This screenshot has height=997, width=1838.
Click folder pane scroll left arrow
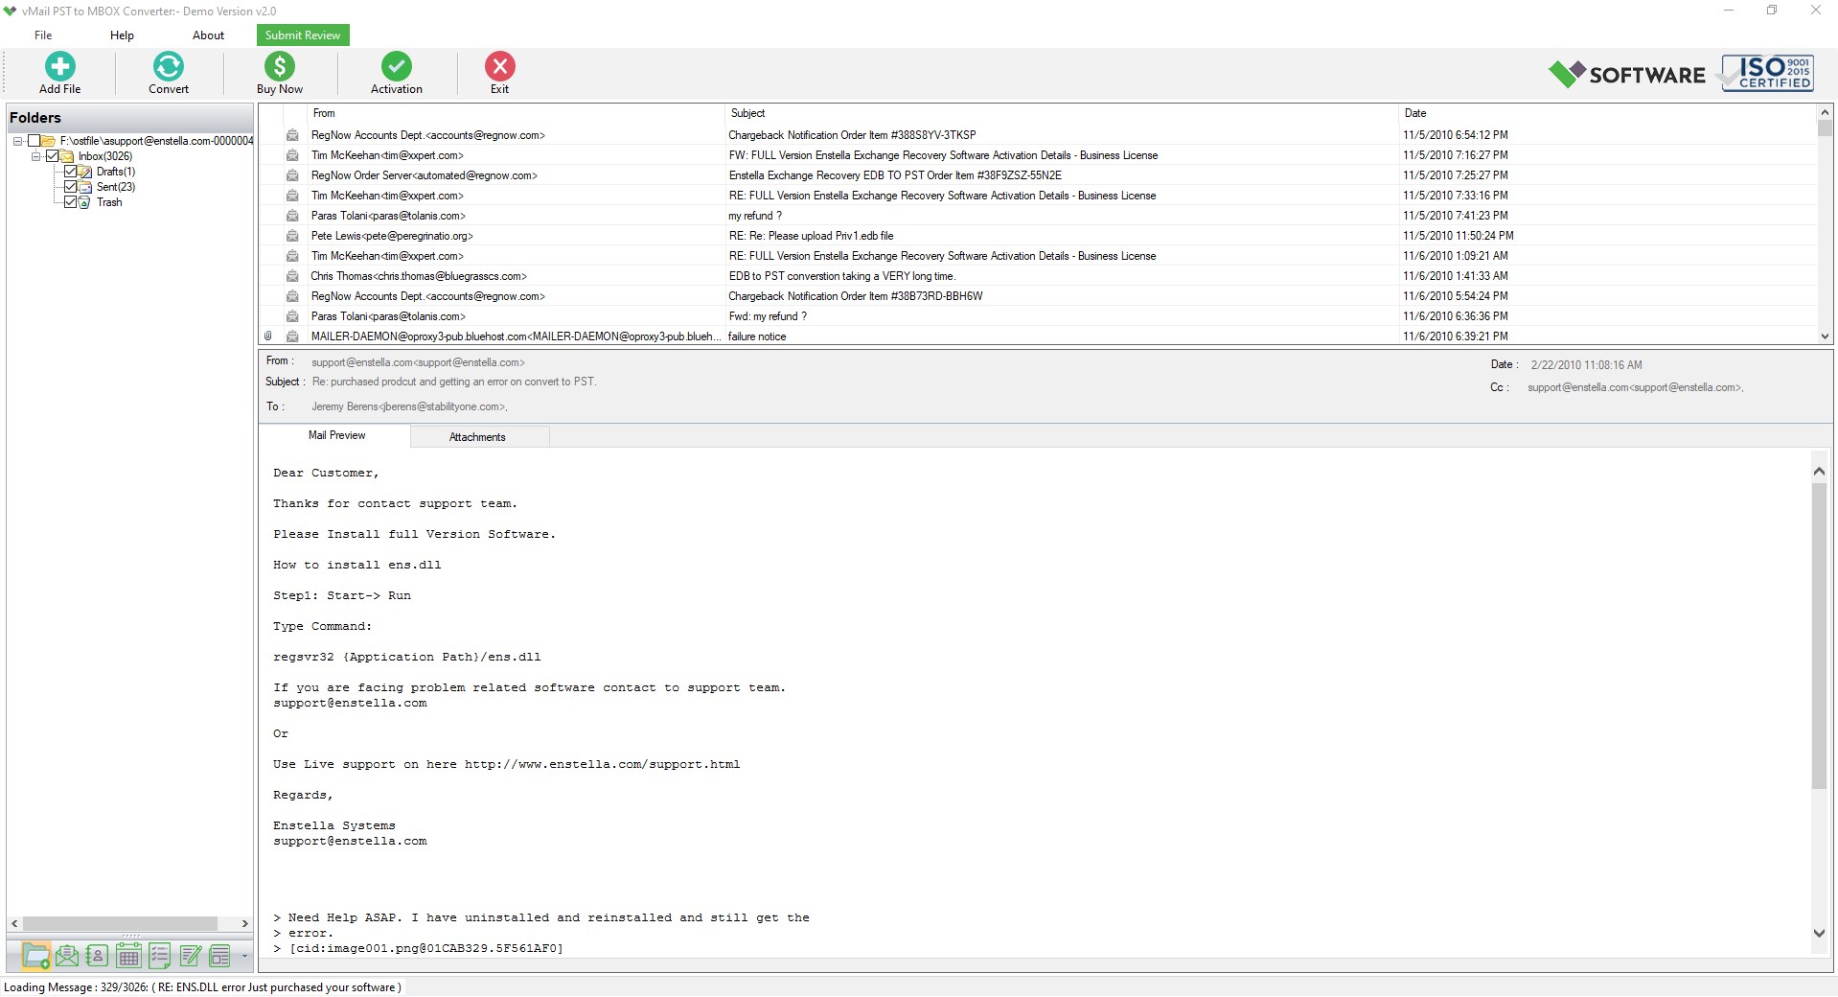click(14, 924)
